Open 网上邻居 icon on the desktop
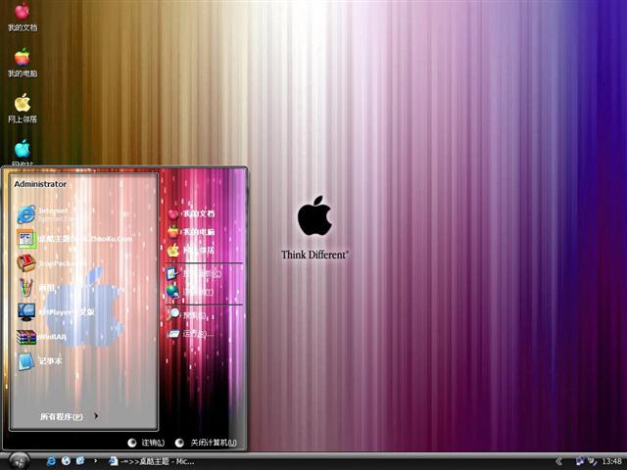This screenshot has width=627, height=470. (x=23, y=109)
